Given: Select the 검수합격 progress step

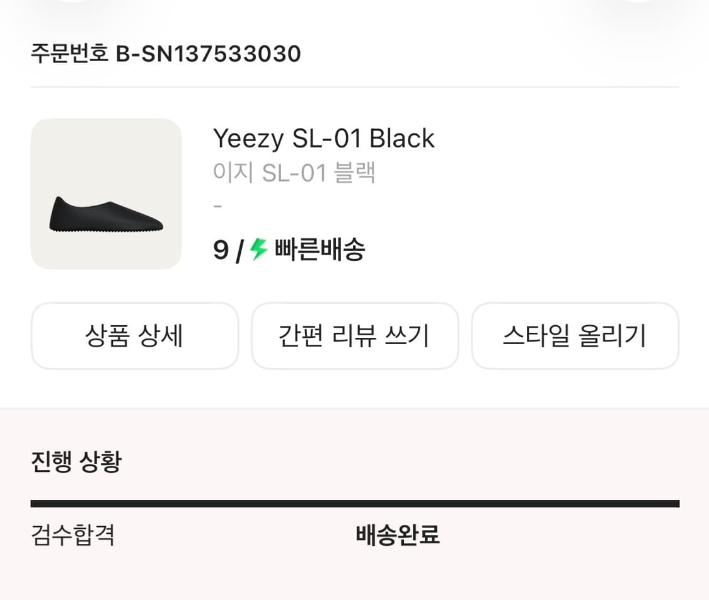Looking at the screenshot, I should click(72, 536).
